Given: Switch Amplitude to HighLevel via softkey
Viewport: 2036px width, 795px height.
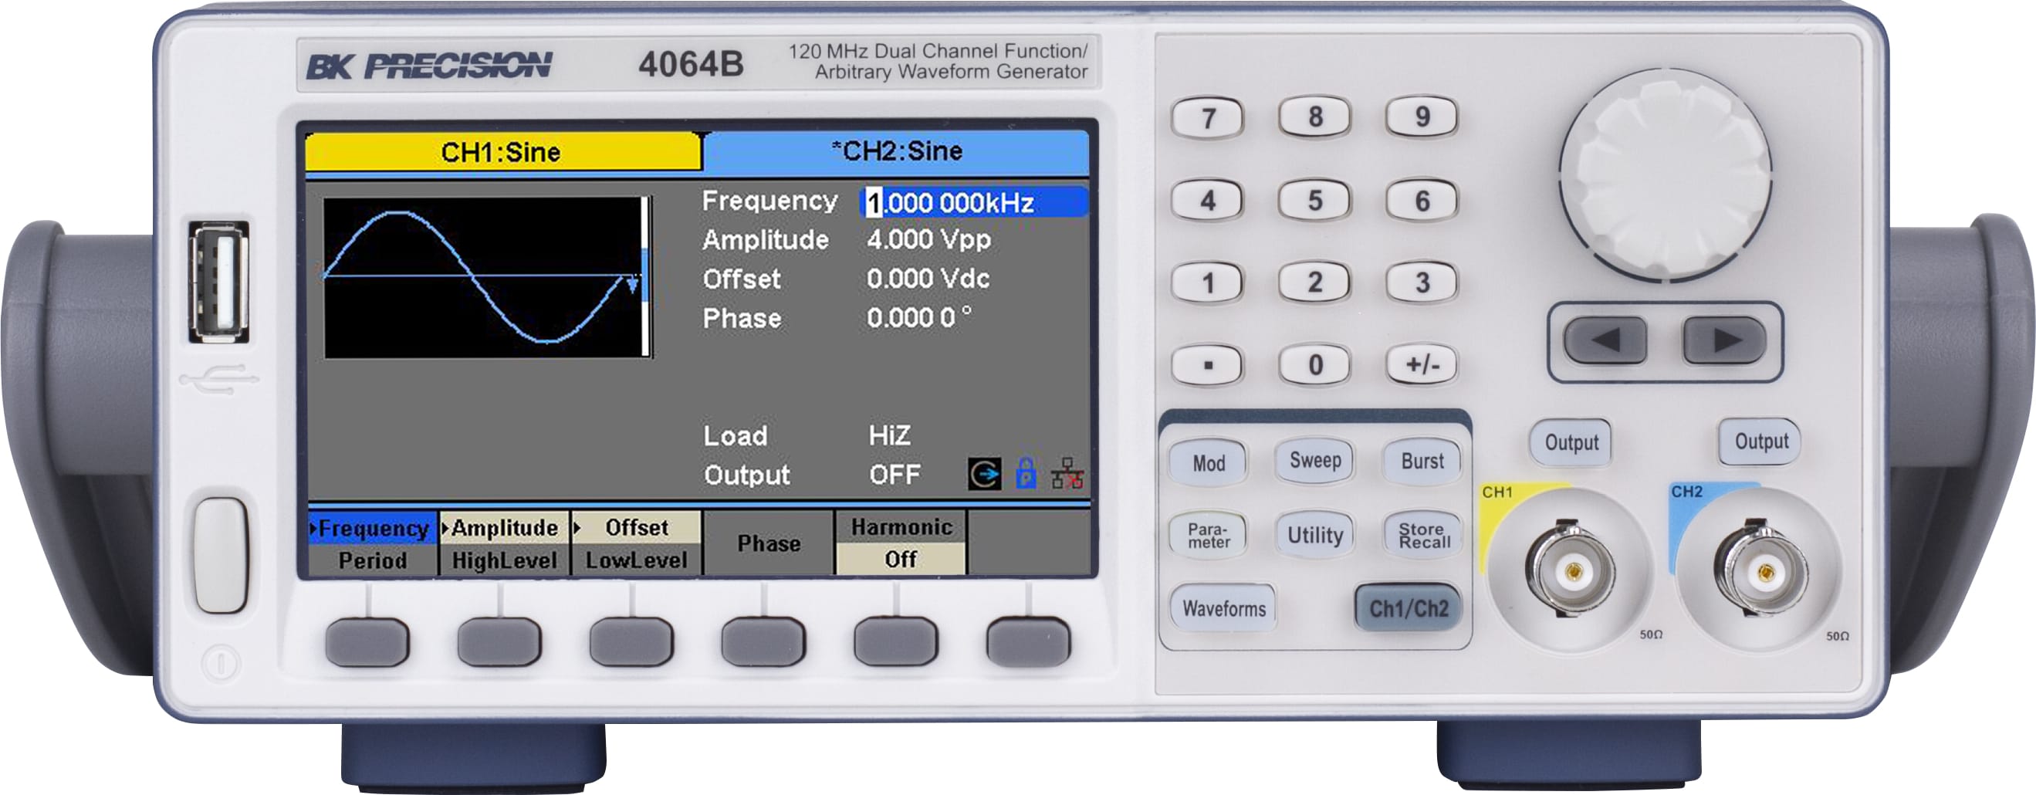Looking at the screenshot, I should coord(506,545).
